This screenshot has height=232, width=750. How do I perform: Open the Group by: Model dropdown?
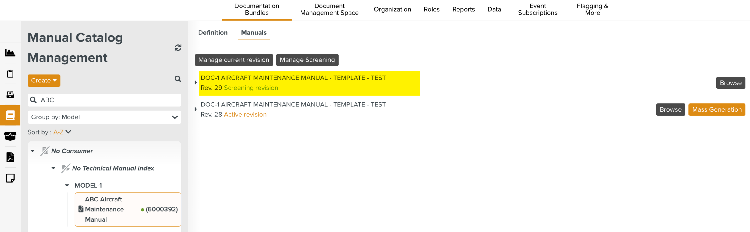[x=104, y=117]
